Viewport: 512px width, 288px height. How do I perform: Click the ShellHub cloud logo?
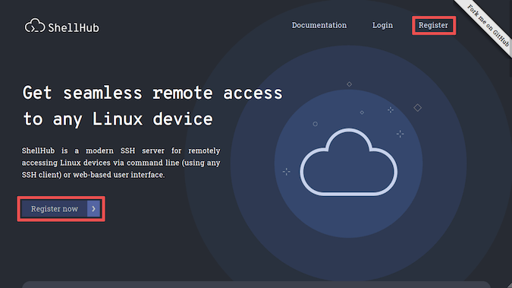61,26
